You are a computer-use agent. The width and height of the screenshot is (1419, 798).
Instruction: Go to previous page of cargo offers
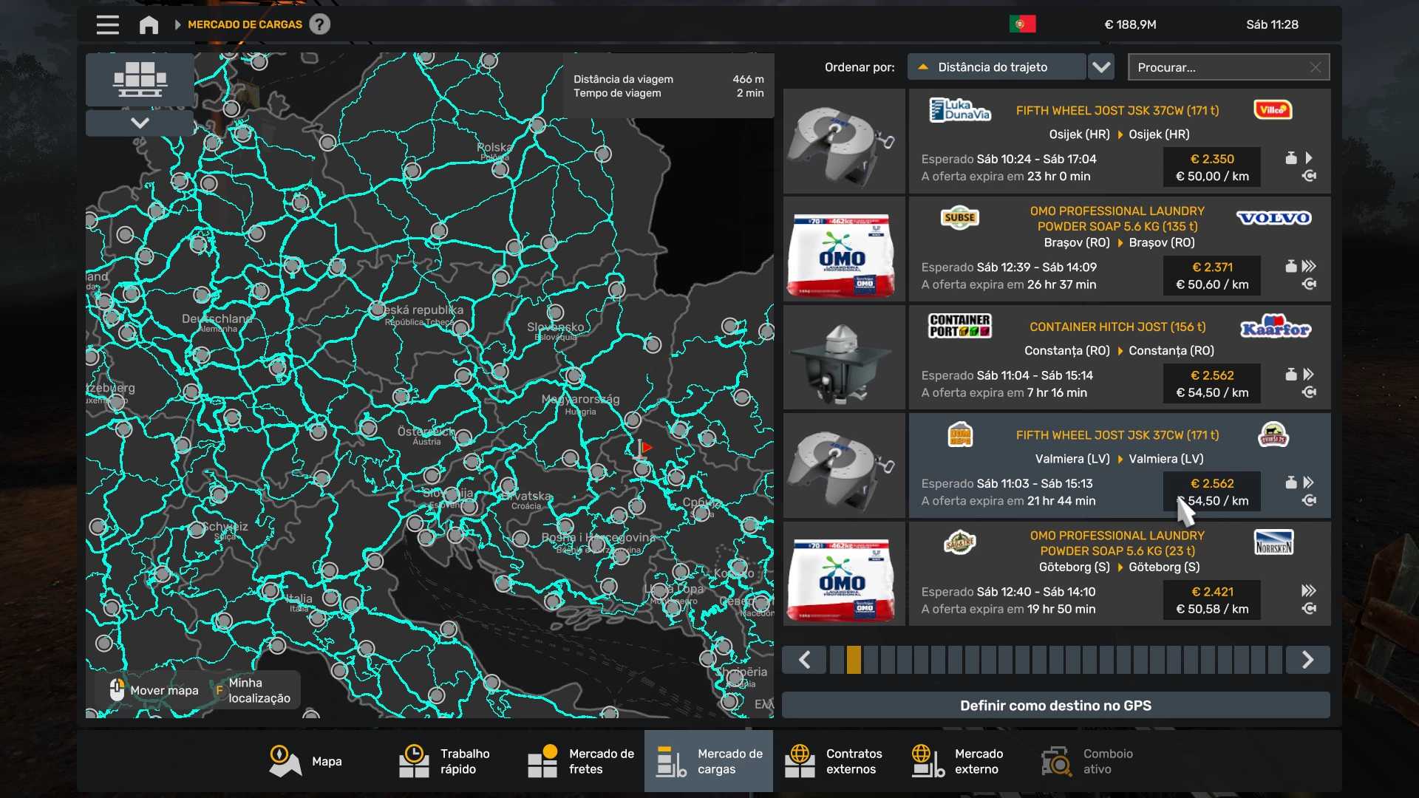tap(804, 660)
